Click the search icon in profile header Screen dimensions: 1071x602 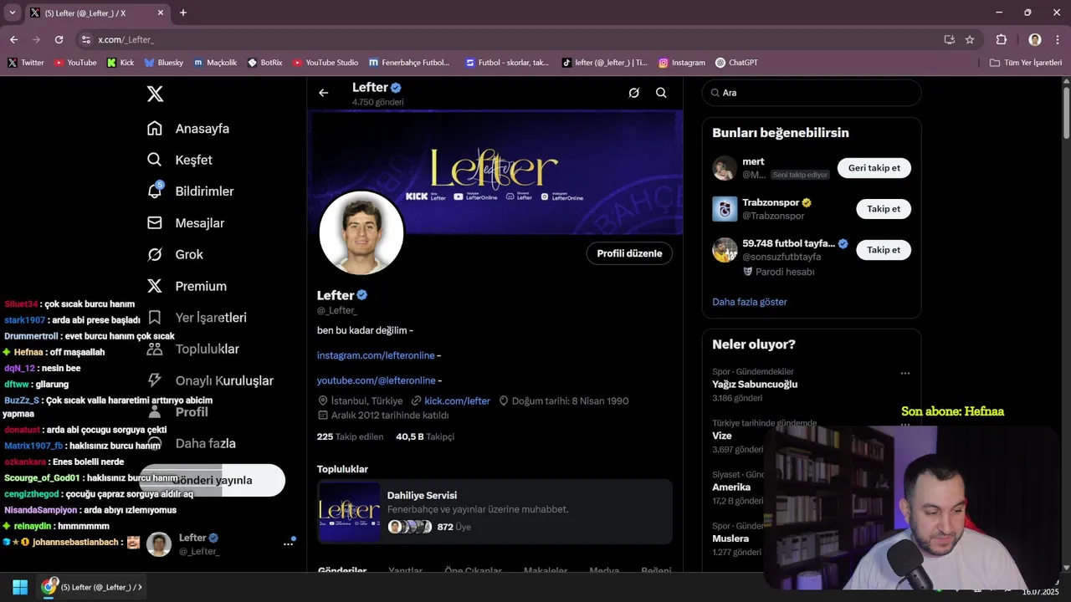coord(661,93)
